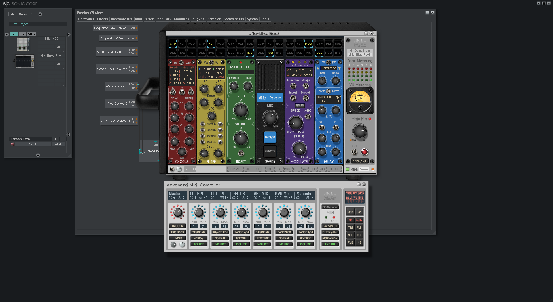553x302 pixels.
Task: Remove screen set with minus button
Action: click(63, 139)
